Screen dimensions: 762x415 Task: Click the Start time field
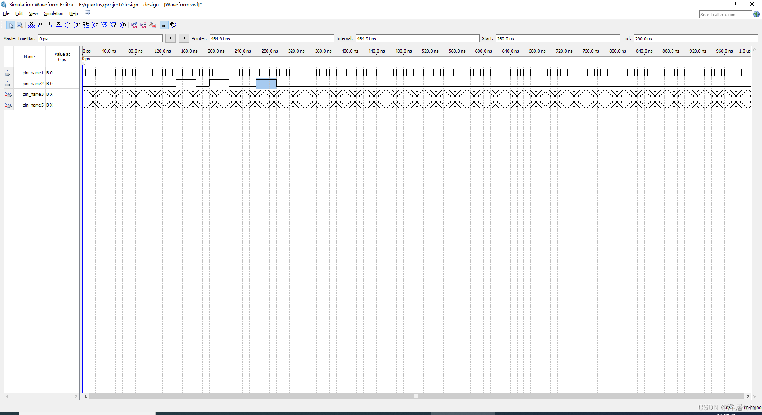point(558,38)
